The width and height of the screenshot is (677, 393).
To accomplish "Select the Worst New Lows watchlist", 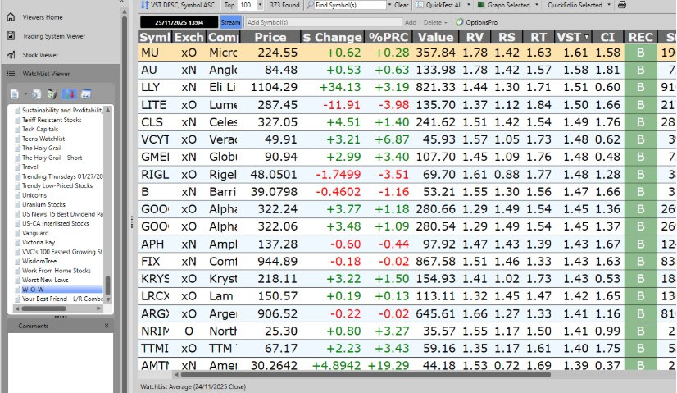I will click(x=45, y=280).
